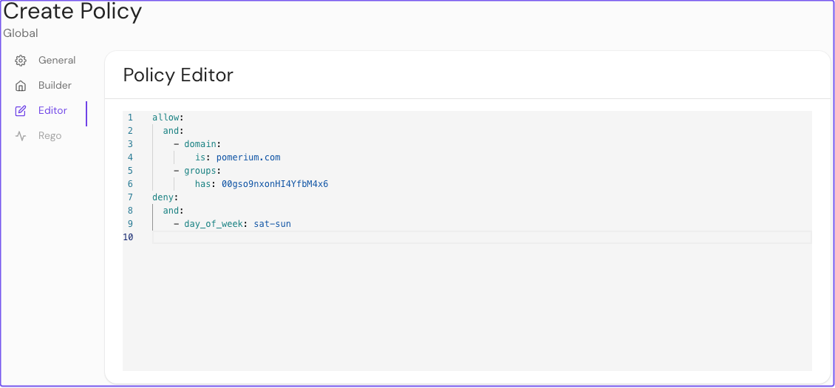Screen dimensions: 835x388
Task: Click the 'groups:' key on line 5
Action: 202,171
